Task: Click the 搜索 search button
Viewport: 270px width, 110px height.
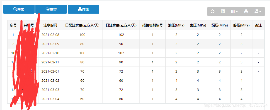Action: point(19,9)
